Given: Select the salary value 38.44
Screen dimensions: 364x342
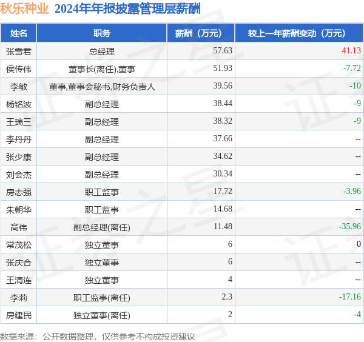Looking at the screenshot, I should click(x=223, y=104).
